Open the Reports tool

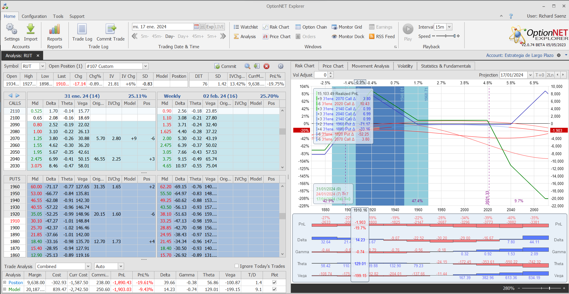[x=54, y=32]
